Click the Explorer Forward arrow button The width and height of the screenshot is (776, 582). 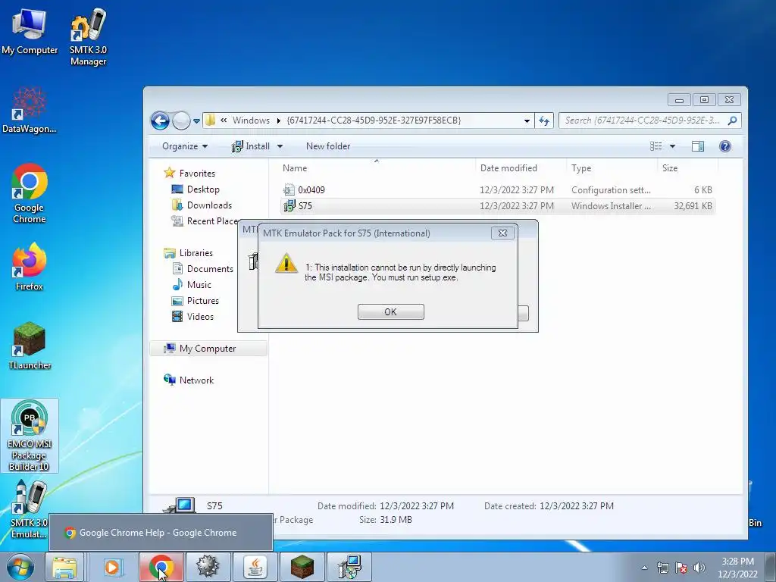pos(181,120)
